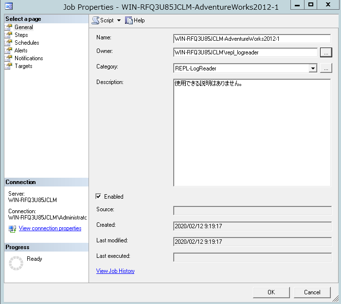The image size is (341, 304).
Task: Close the Job Properties window
Action: pyautogui.click(x=328, y=4)
